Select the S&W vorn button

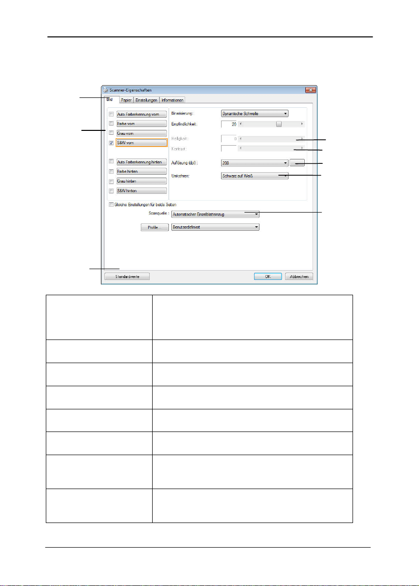point(141,143)
